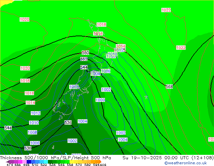This screenshot has height=166, width=214.
Task: Click the orange right arrow end of legend
Action: tap(101, 162)
